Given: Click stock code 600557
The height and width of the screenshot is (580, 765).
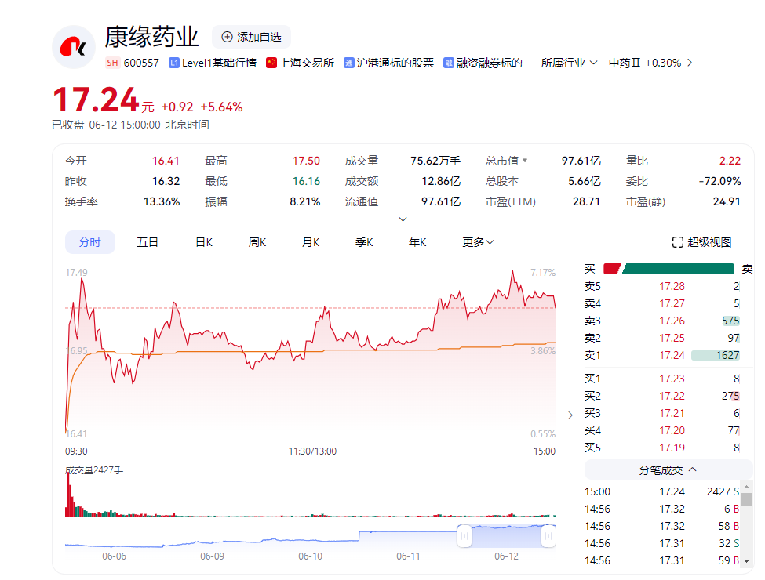Looking at the screenshot, I should pos(141,63).
